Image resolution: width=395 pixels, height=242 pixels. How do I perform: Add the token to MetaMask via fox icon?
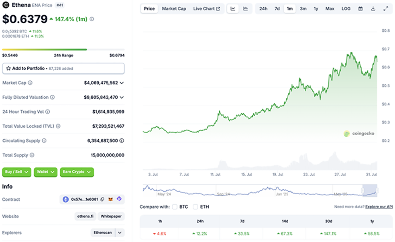[x=110, y=199]
